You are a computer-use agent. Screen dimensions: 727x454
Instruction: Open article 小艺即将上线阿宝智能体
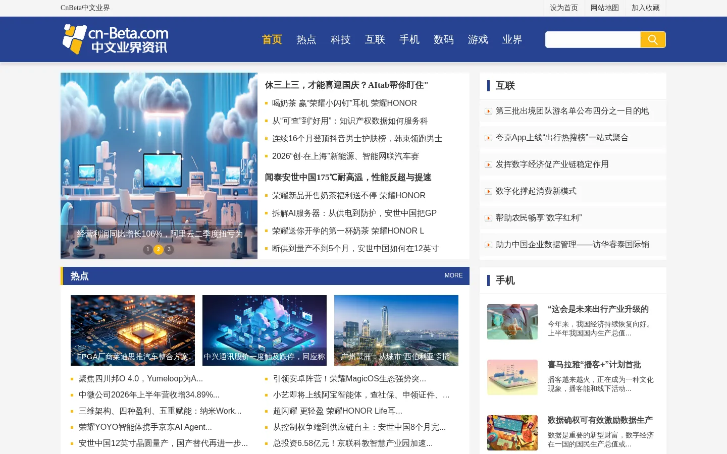pyautogui.click(x=361, y=395)
